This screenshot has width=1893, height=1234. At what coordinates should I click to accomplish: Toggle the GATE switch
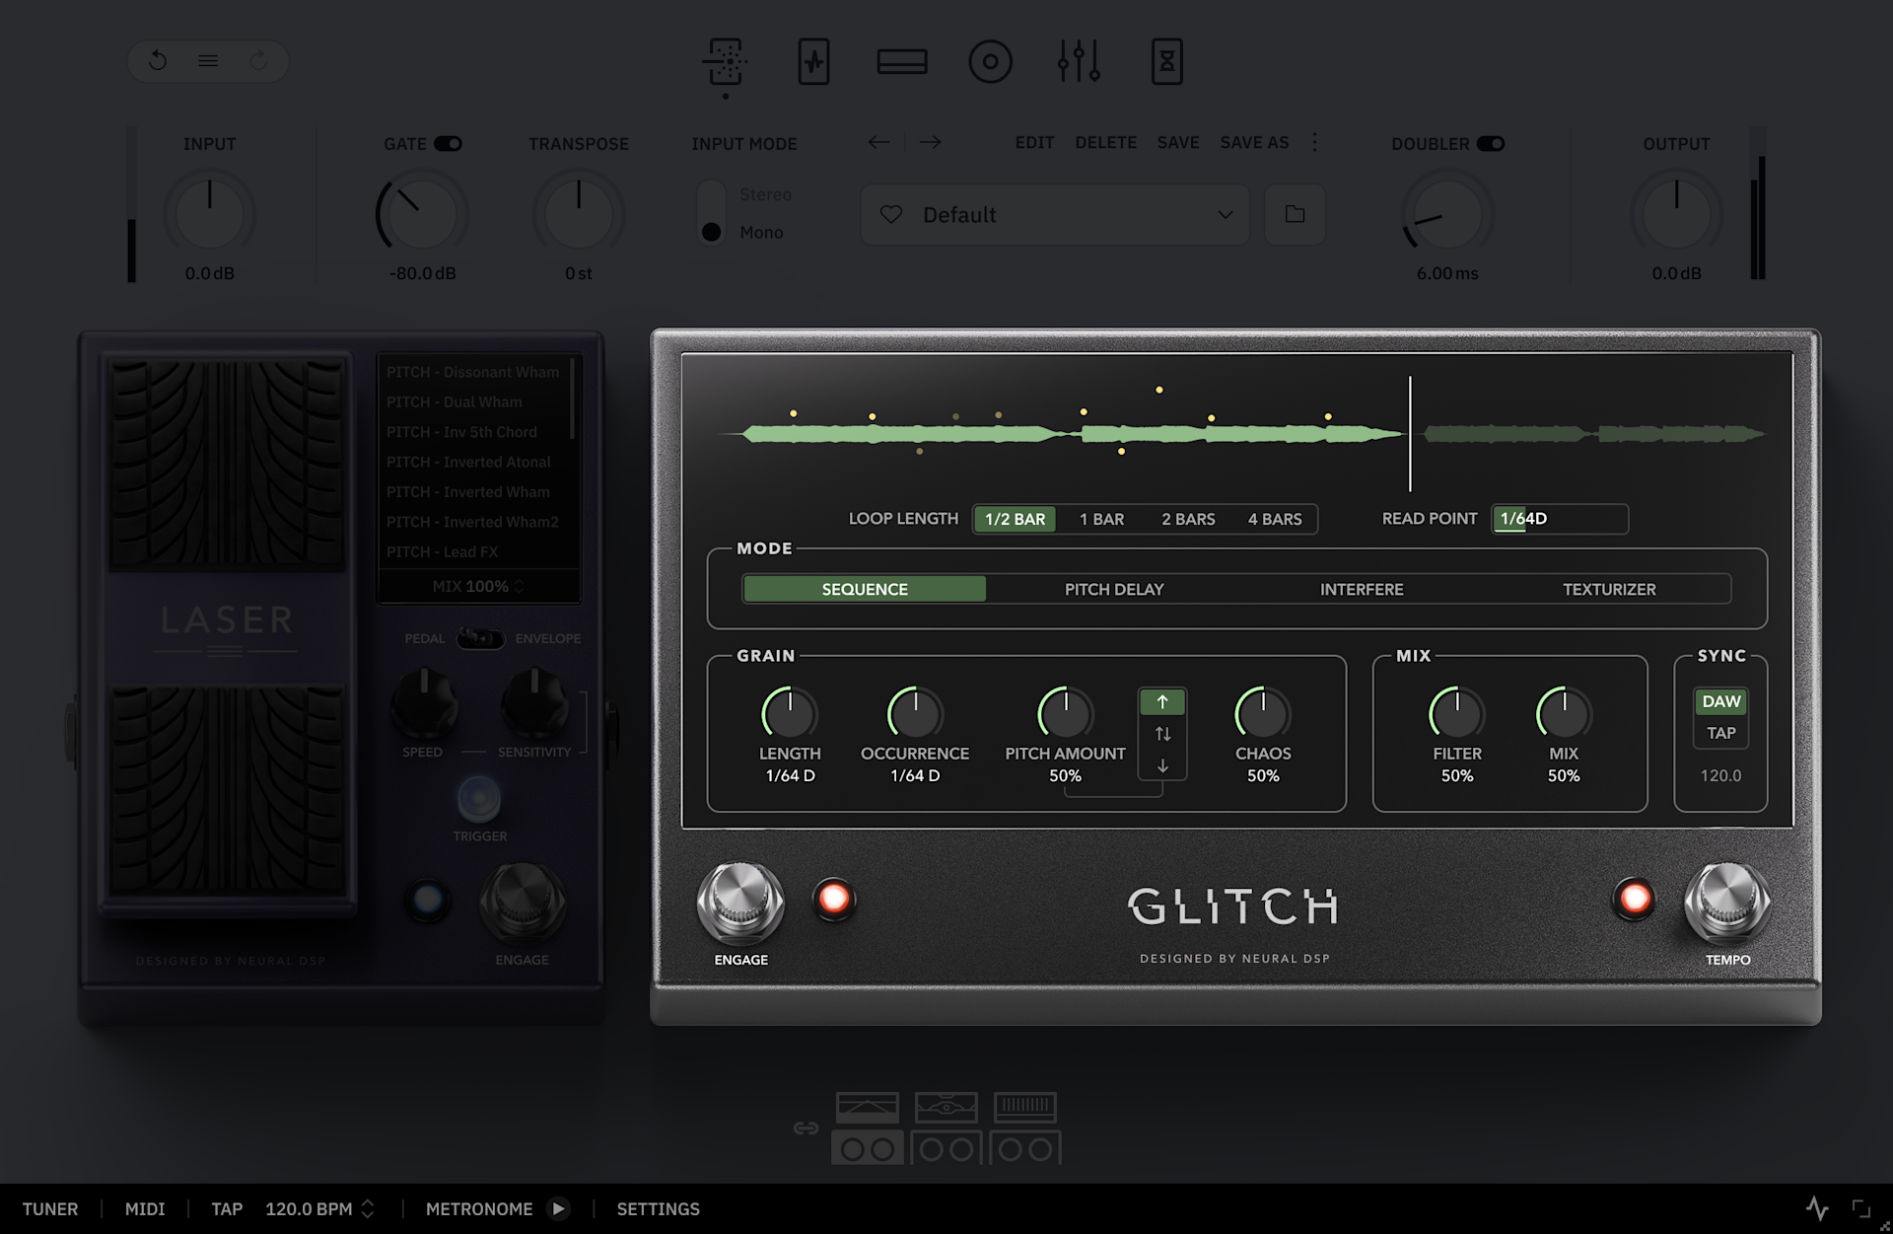click(449, 144)
